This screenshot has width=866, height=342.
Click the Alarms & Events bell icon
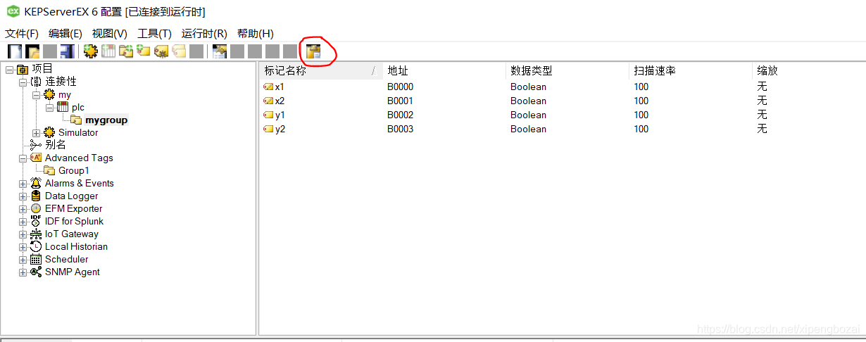(36, 183)
